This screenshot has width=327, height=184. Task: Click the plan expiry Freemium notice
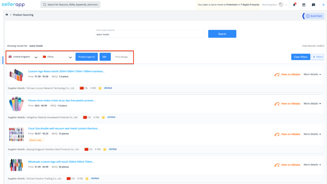point(228,5)
